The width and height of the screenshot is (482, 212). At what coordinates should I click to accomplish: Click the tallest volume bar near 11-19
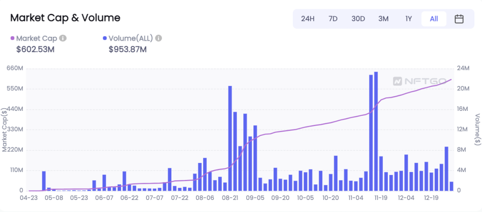point(376,131)
